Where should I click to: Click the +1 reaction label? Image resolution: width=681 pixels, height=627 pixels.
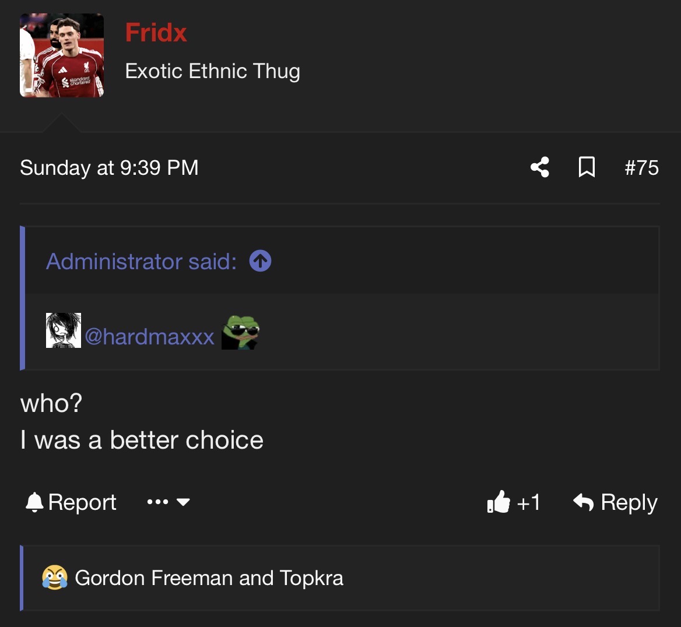(529, 503)
